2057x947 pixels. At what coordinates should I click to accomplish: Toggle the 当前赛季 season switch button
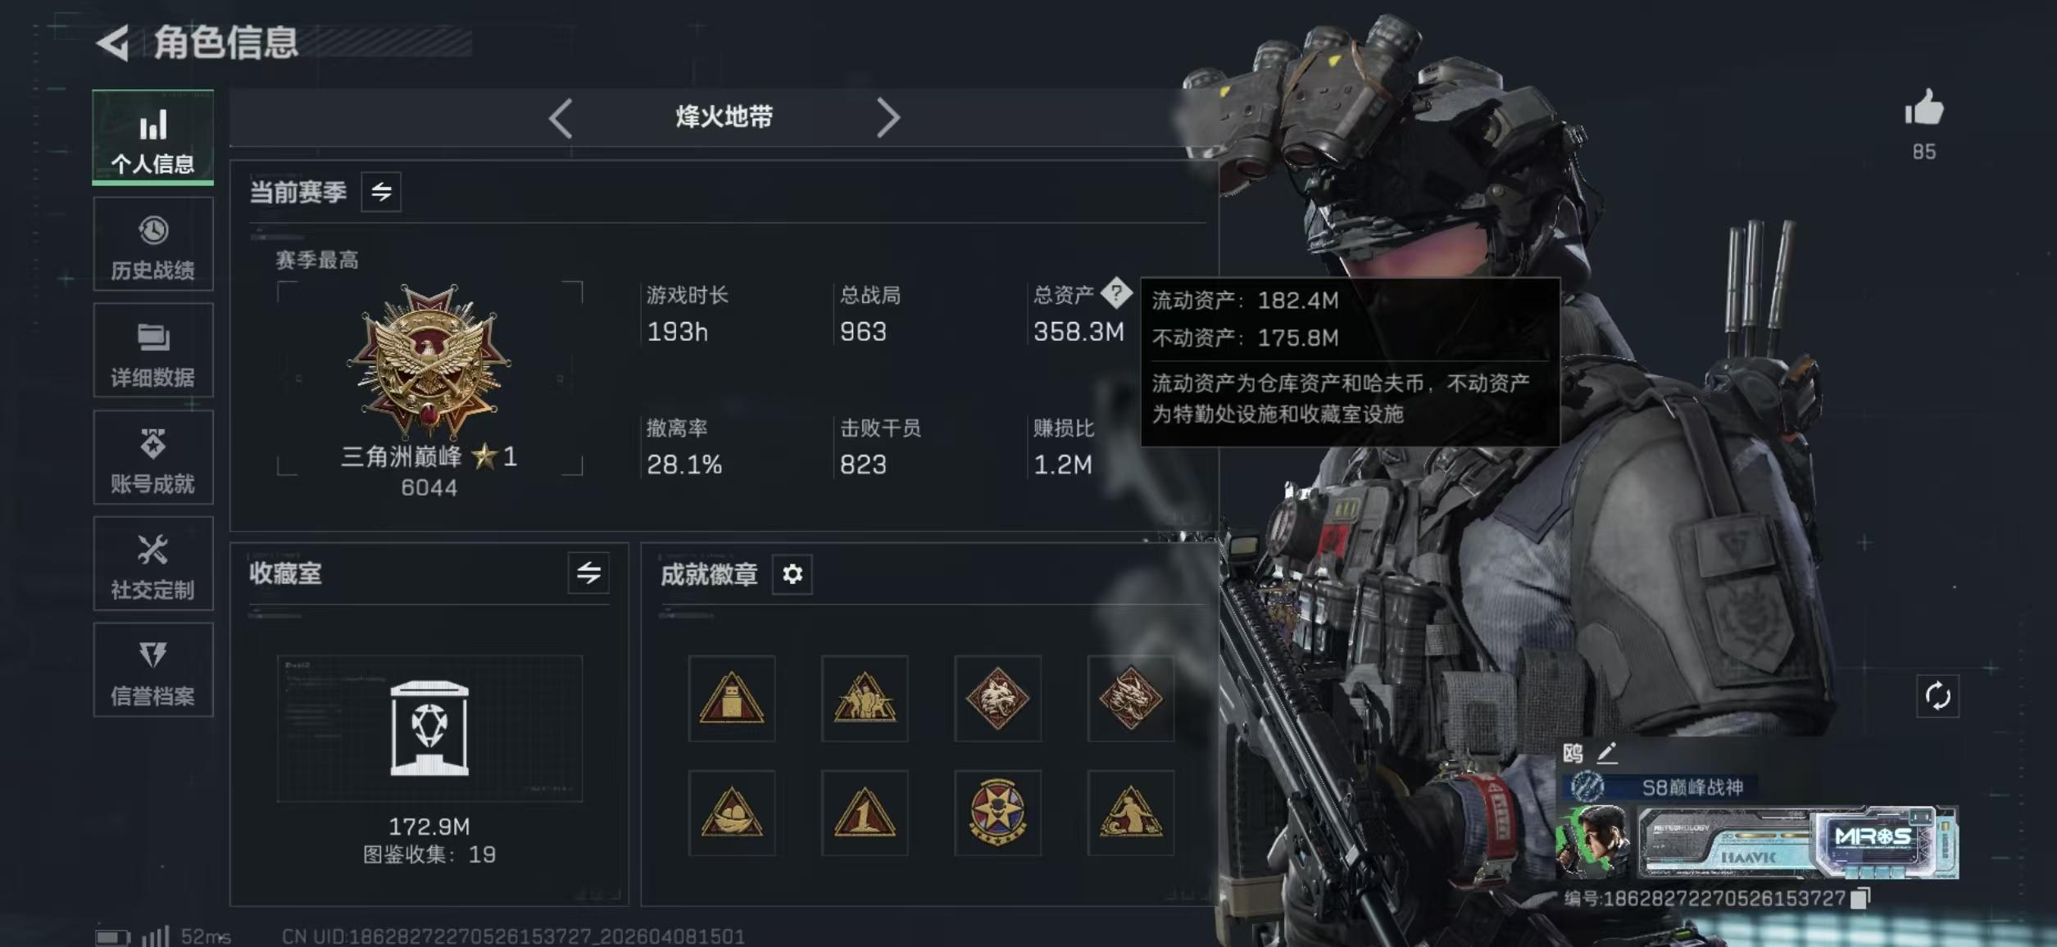click(x=381, y=192)
